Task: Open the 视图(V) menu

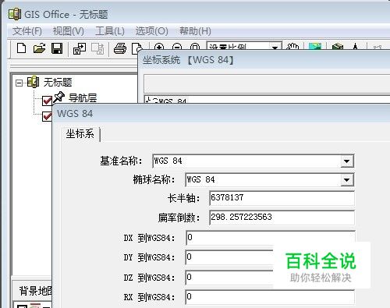Action: pos(69,31)
